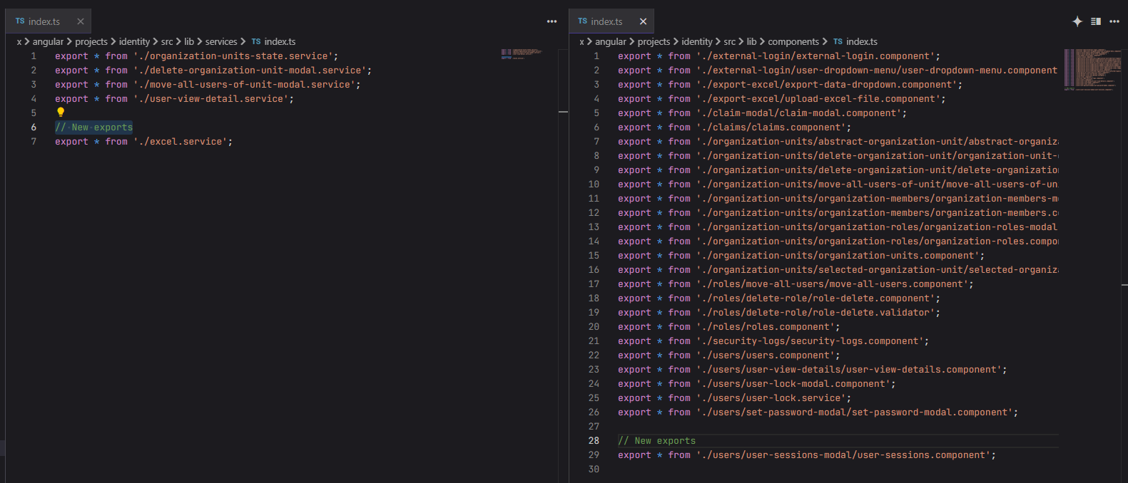This screenshot has width=1128, height=483.
Task: Click the sparkle AI icon in right editor
Action: click(1077, 21)
